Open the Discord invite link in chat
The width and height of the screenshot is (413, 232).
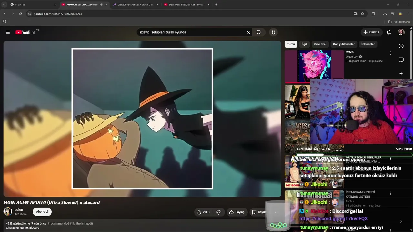point(334,219)
